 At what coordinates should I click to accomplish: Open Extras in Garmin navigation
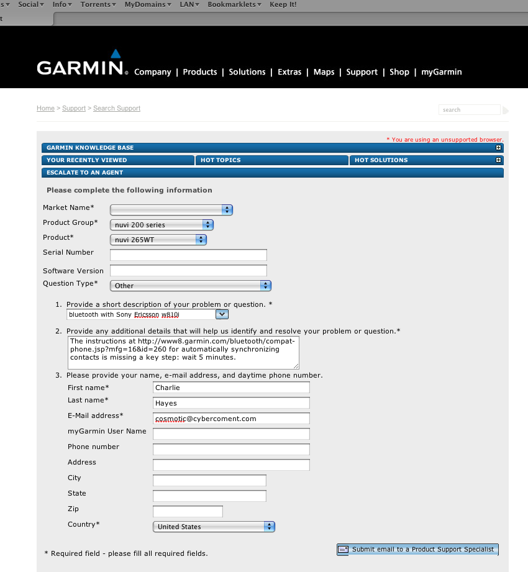tap(289, 72)
